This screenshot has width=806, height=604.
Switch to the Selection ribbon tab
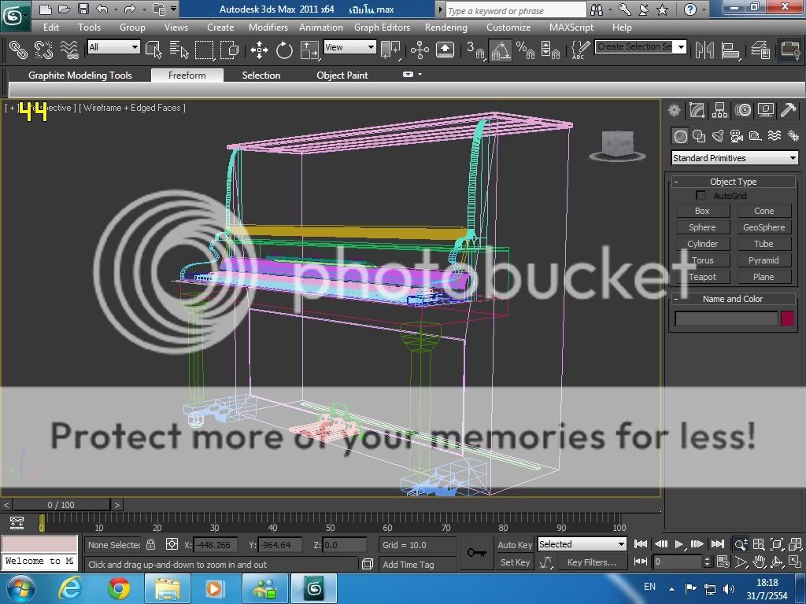coord(261,75)
